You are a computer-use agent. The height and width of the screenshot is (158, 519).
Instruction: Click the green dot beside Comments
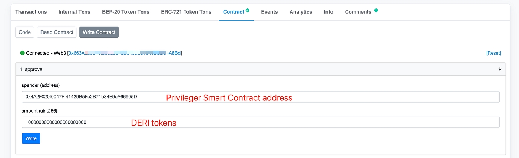(376, 10)
